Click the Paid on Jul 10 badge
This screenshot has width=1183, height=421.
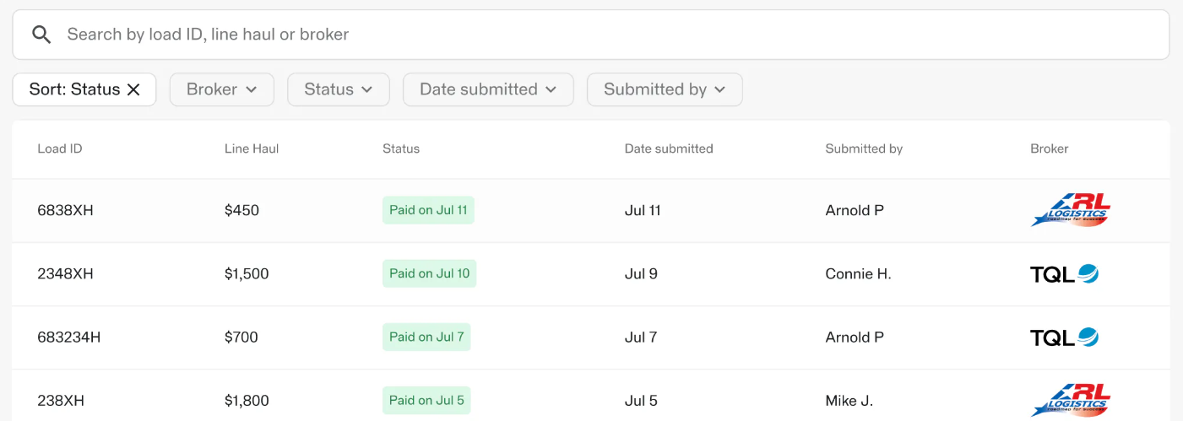tap(429, 273)
